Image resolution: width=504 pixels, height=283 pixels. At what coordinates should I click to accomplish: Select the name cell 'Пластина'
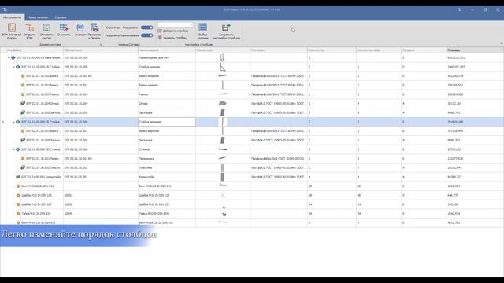click(166, 167)
